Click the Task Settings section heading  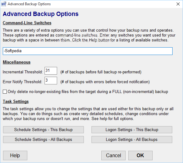16,101
